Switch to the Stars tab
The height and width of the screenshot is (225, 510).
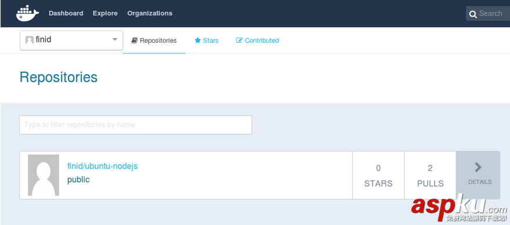(x=207, y=40)
